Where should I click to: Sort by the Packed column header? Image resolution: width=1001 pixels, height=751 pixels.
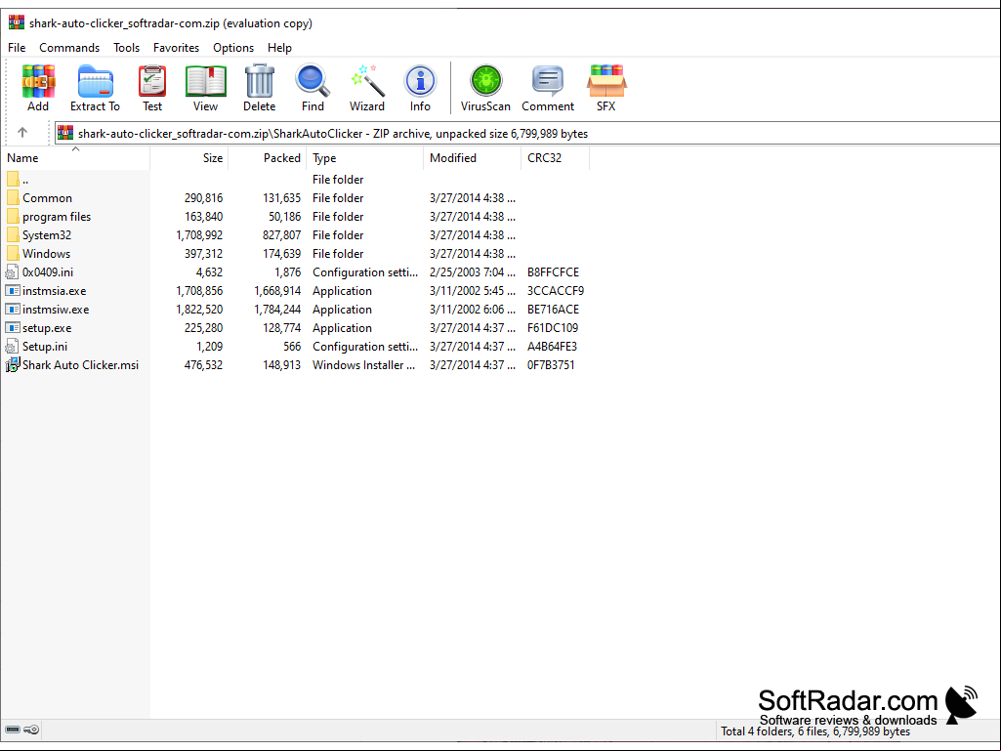[x=267, y=158]
